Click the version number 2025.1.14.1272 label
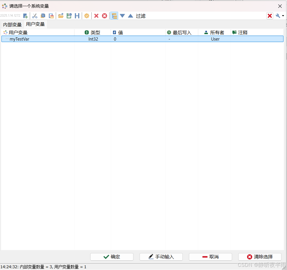Viewport: 287px width, 270px height. pos(10,15)
